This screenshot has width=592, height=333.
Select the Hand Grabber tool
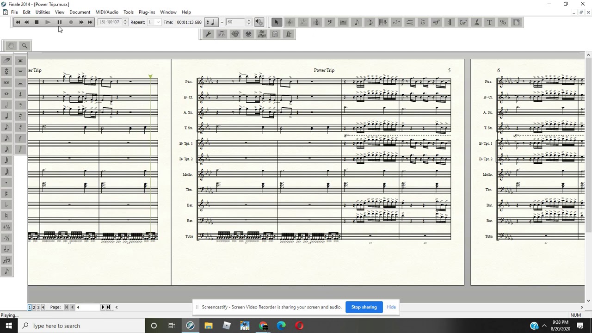[12, 45]
